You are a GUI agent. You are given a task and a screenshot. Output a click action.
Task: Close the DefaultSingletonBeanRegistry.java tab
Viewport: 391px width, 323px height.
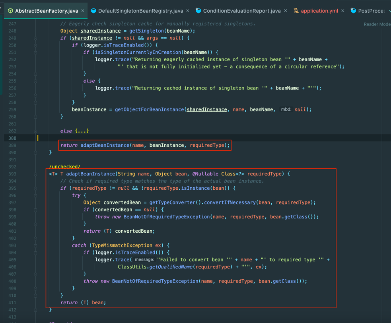[188, 11]
